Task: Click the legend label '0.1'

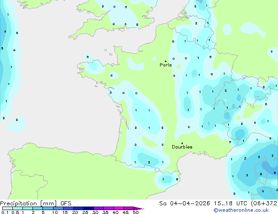Action: click(5, 212)
